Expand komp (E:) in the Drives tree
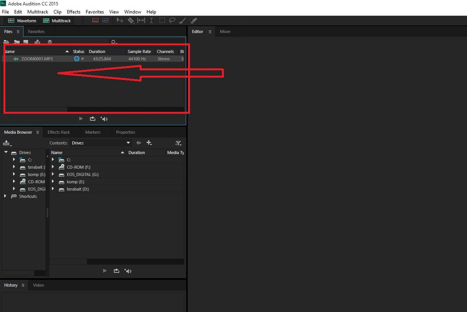Image resolution: width=467 pixels, height=312 pixels. pyautogui.click(x=14, y=174)
